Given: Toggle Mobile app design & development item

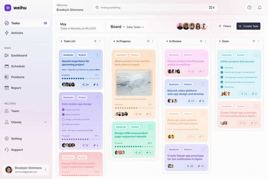Looking at the screenshot, I should coord(222,72).
